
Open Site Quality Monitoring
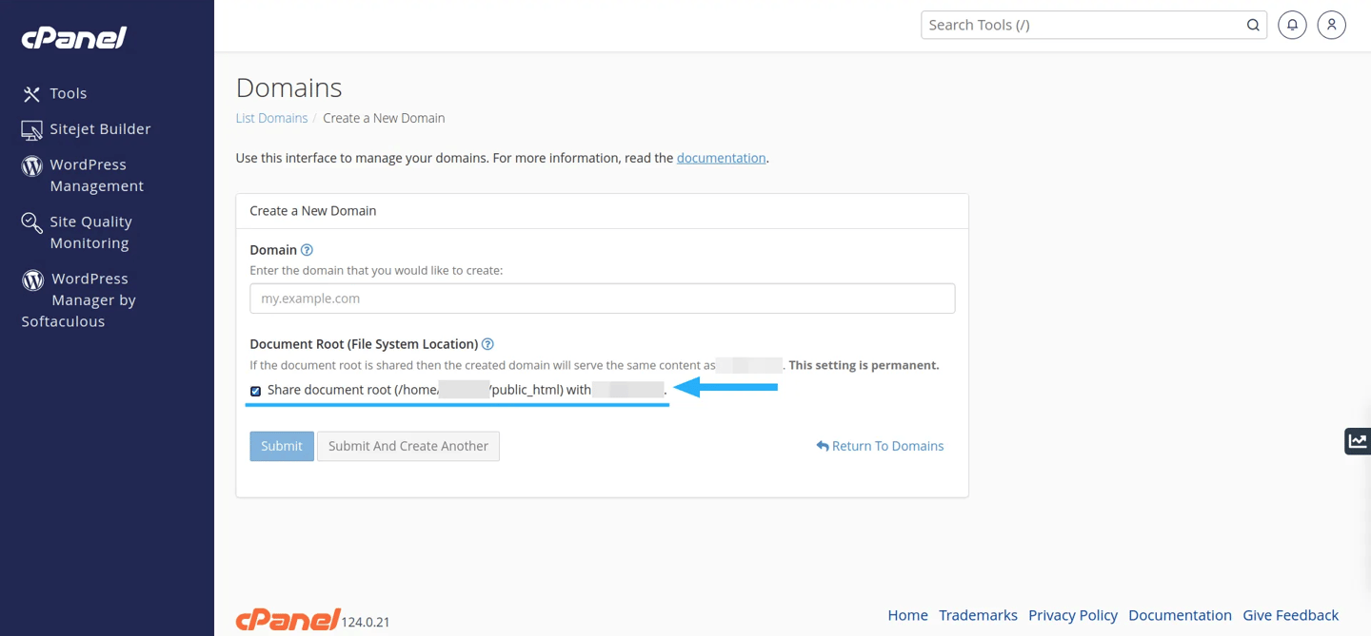tap(89, 232)
